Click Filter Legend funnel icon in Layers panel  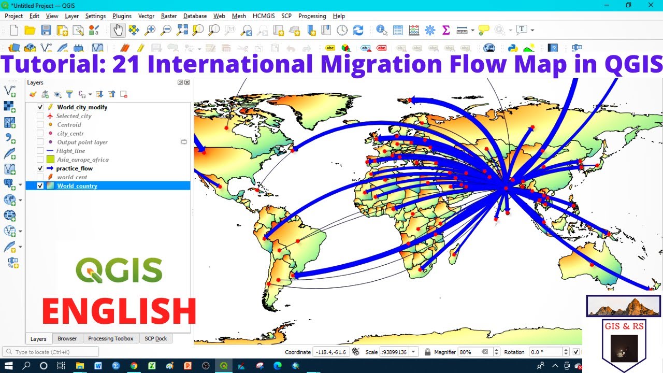click(x=69, y=94)
